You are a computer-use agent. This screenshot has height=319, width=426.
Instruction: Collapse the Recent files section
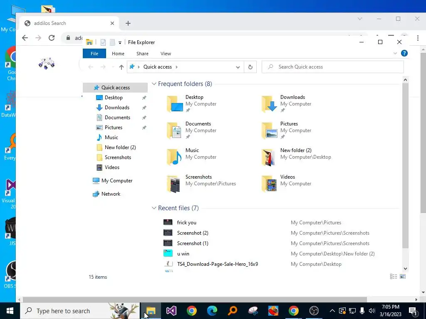(154, 208)
